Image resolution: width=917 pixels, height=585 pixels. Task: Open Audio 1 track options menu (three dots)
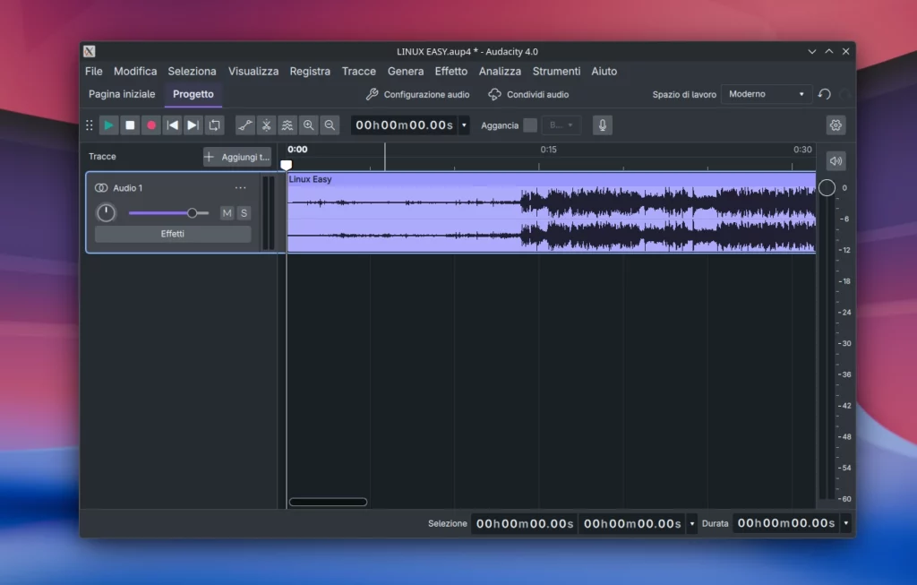pos(240,188)
